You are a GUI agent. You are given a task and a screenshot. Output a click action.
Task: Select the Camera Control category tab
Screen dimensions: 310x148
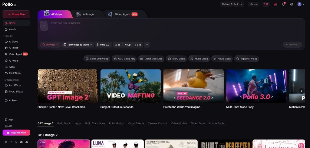[157, 123]
